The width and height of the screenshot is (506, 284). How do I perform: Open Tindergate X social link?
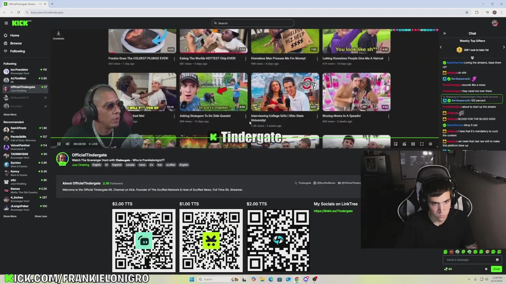click(303, 183)
